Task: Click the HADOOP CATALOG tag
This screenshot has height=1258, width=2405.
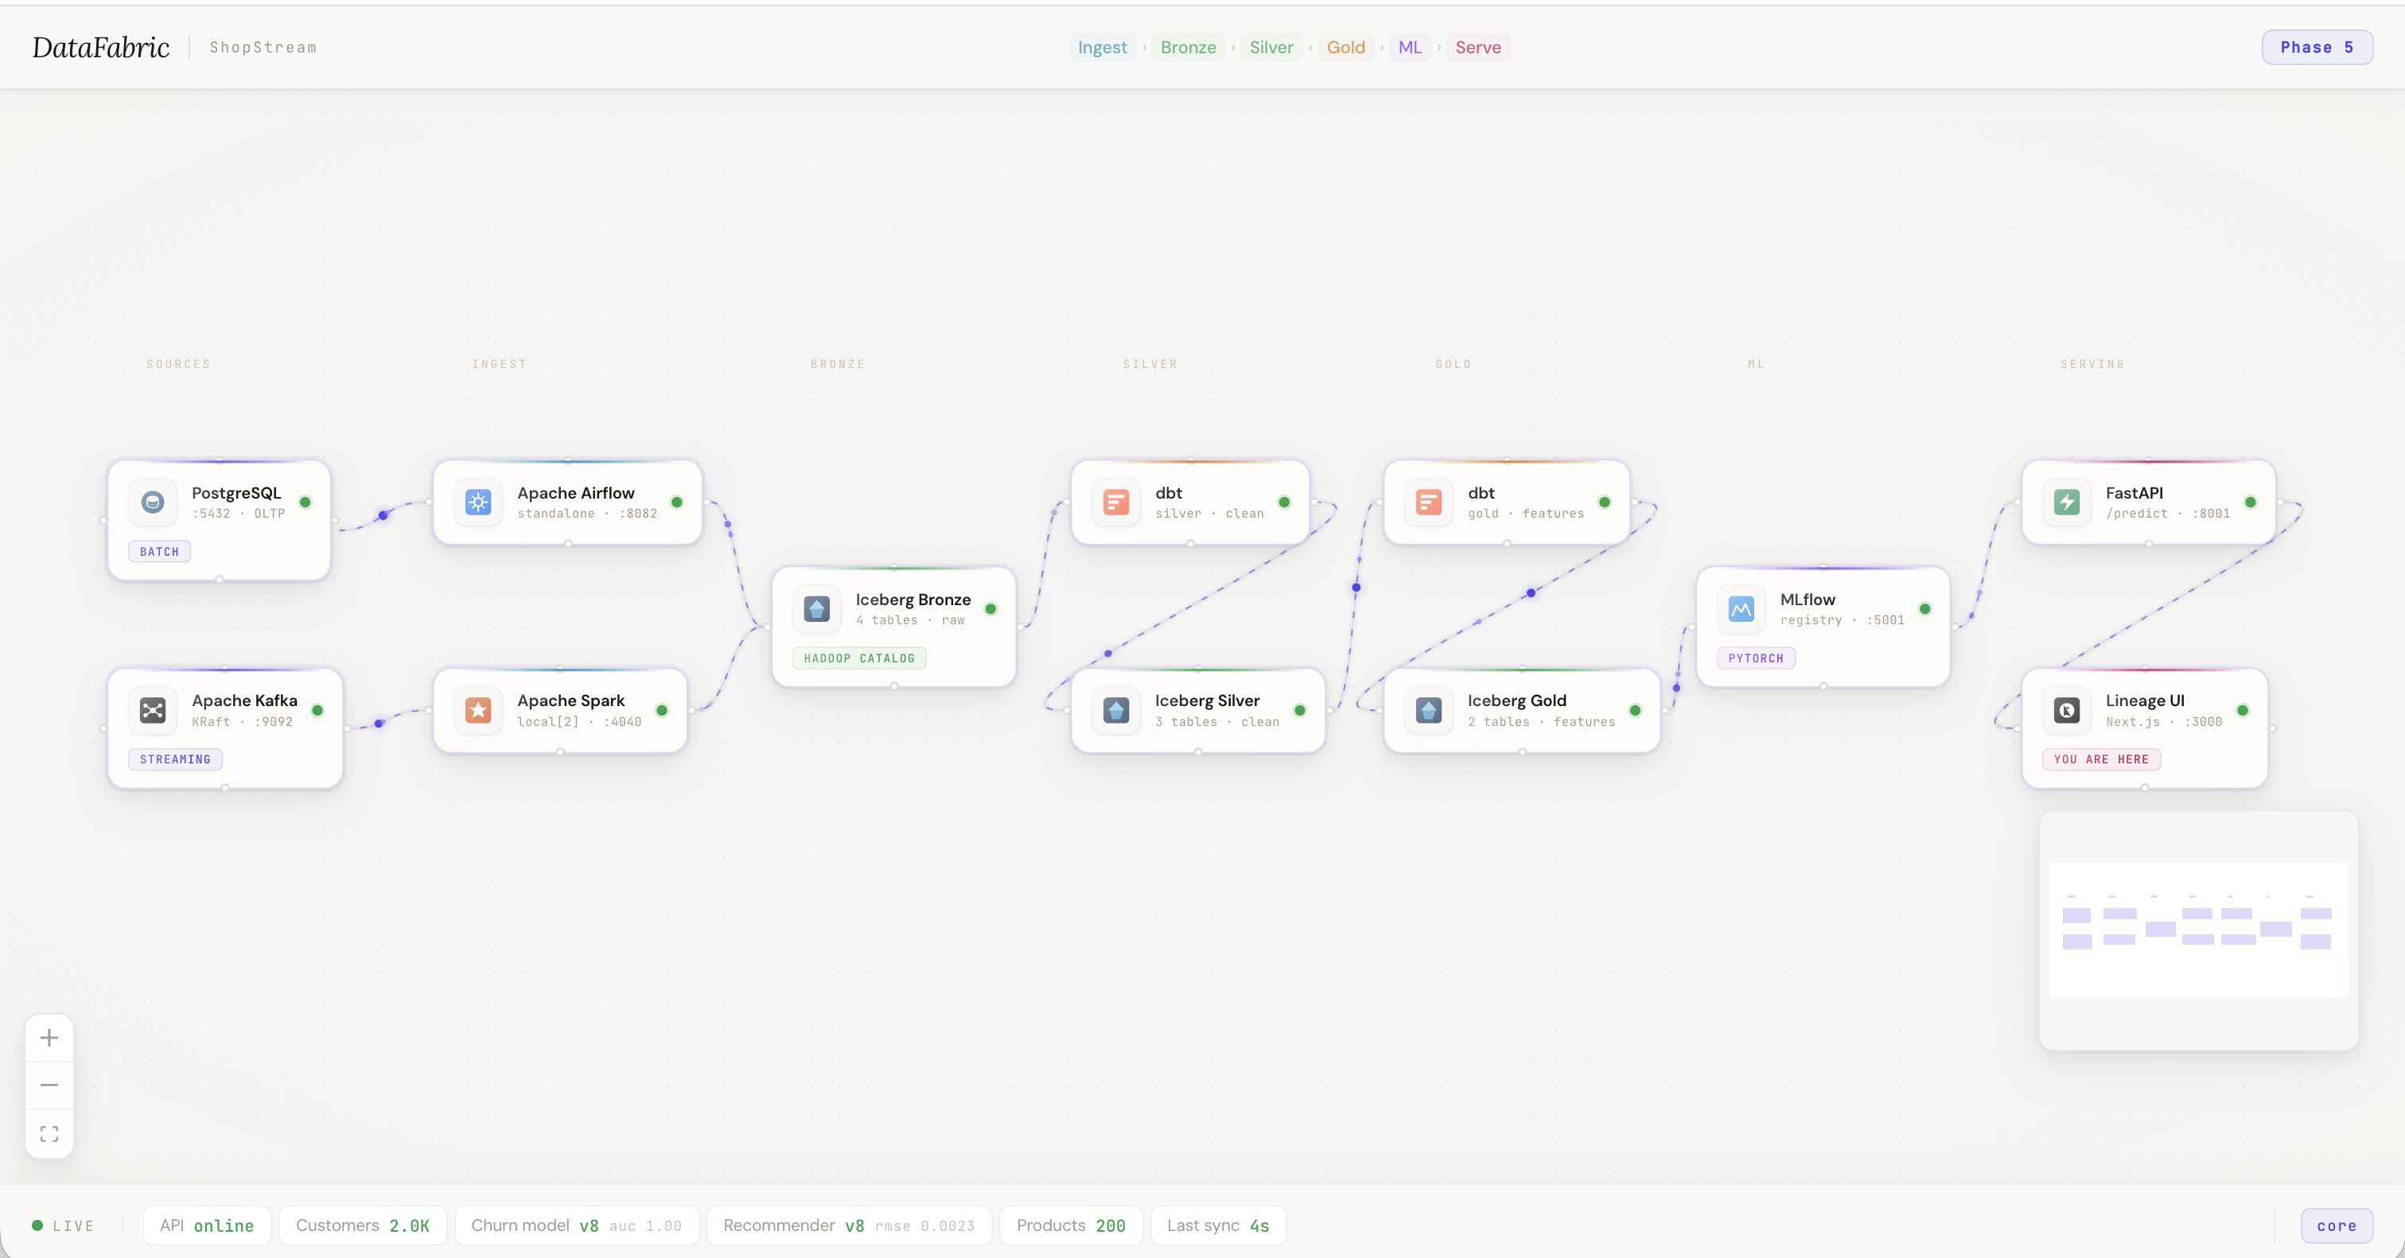Action: pos(859,659)
